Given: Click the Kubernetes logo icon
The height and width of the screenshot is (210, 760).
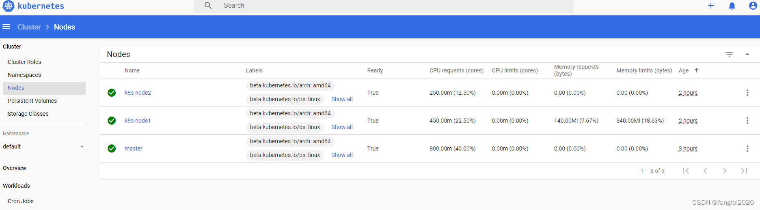Looking at the screenshot, I should (9, 6).
